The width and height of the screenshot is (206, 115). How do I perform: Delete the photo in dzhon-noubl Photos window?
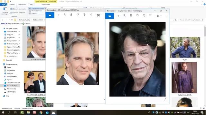pos(131,15)
